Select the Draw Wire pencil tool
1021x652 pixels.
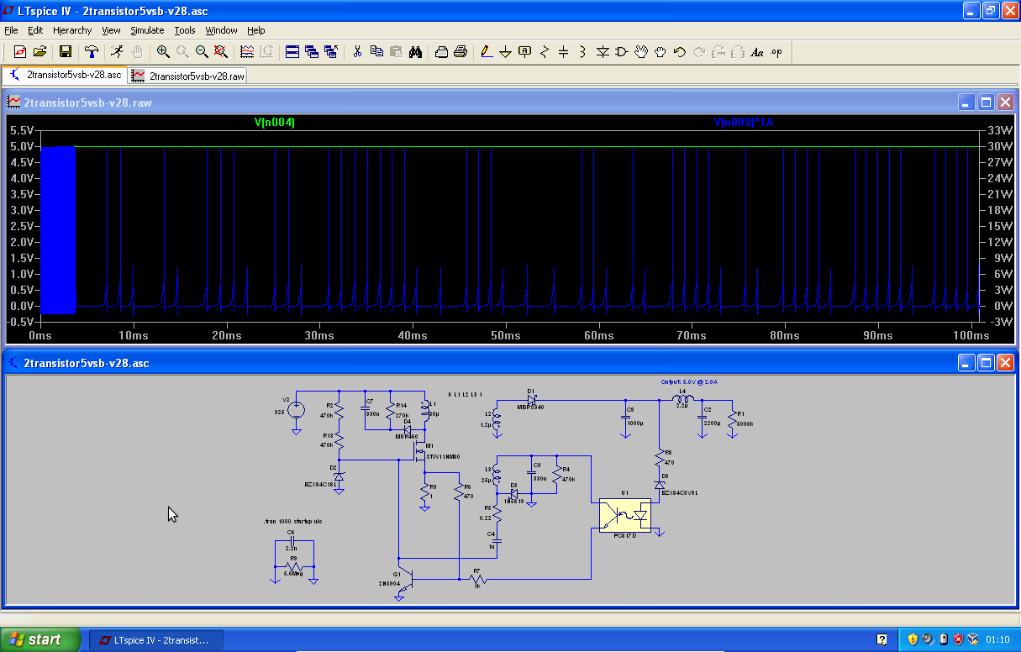click(x=486, y=51)
